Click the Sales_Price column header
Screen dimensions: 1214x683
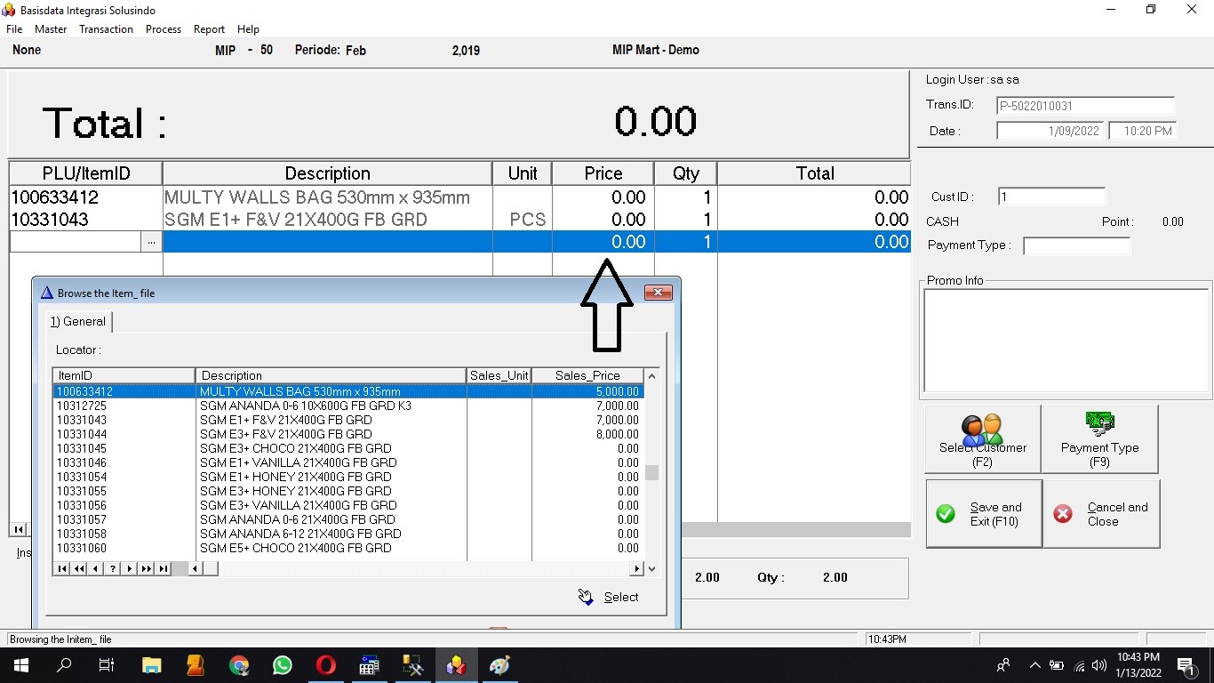[587, 375]
